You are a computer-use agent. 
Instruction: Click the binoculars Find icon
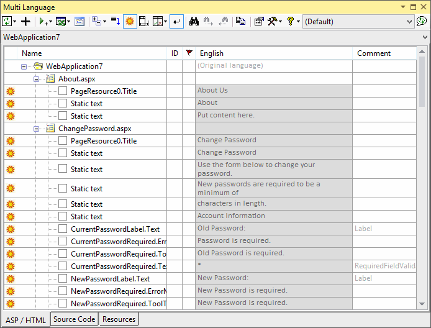(193, 21)
